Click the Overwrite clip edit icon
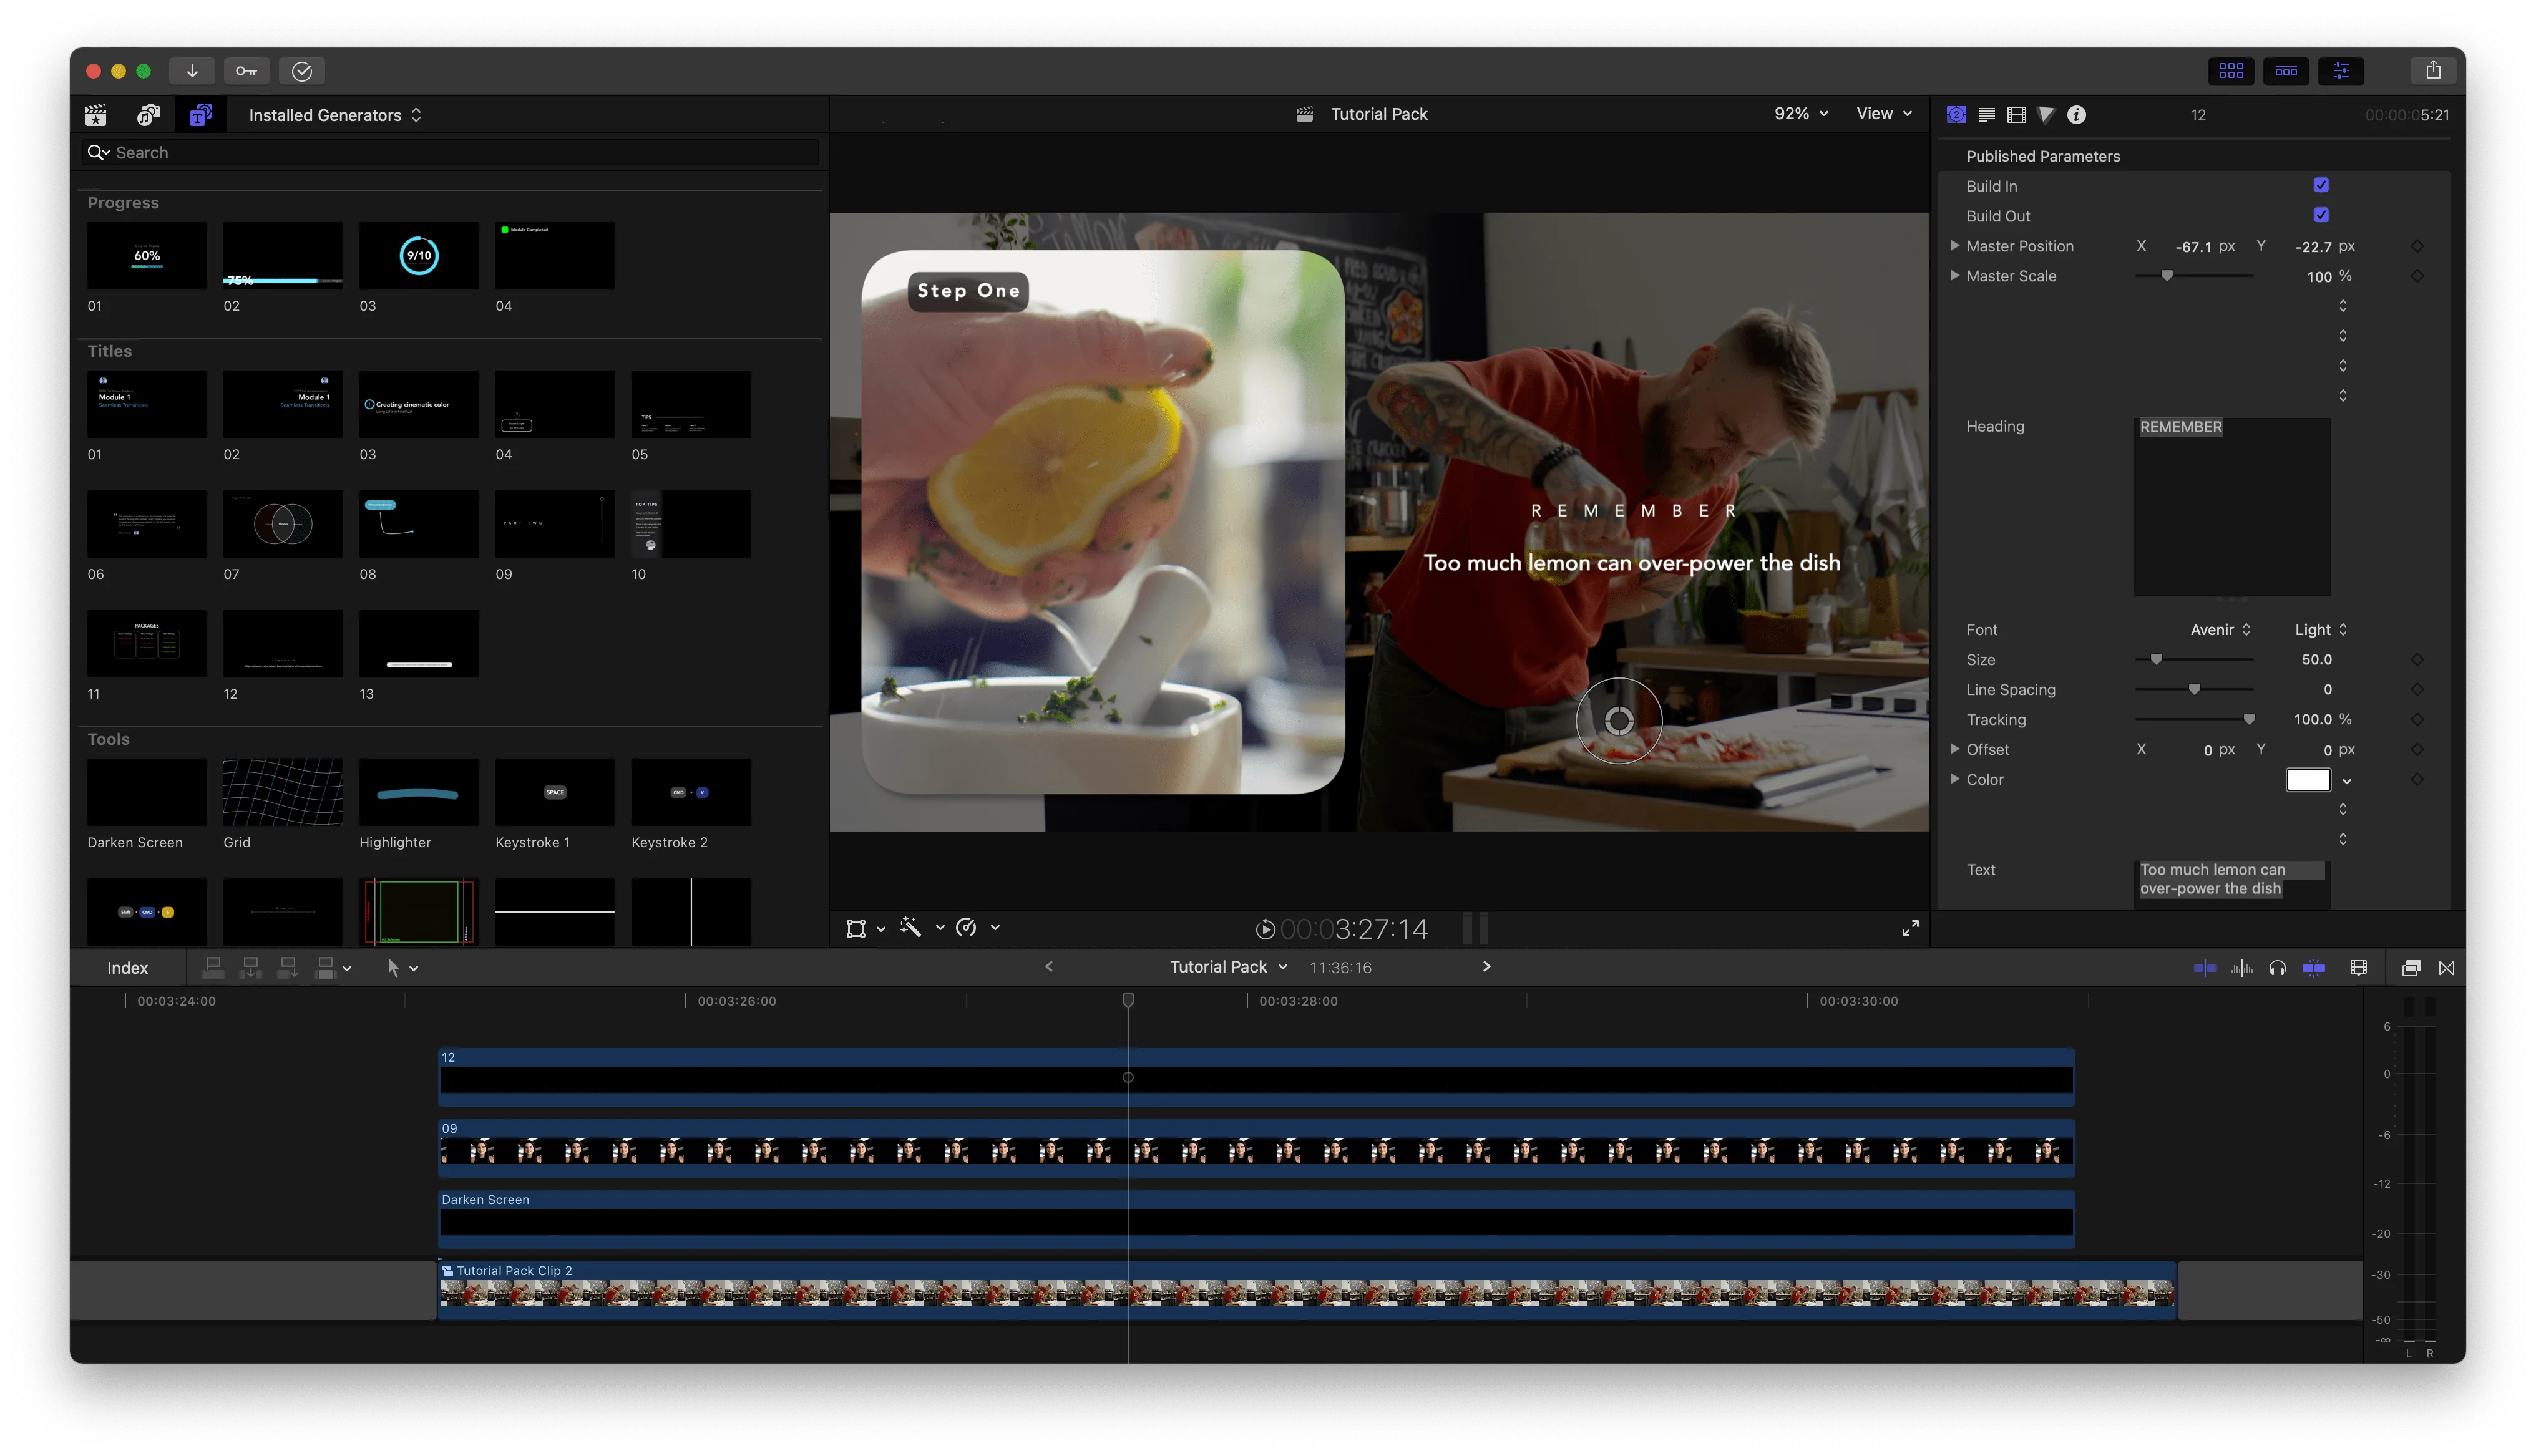Screen dimensions: 2536x1456 coord(326,967)
